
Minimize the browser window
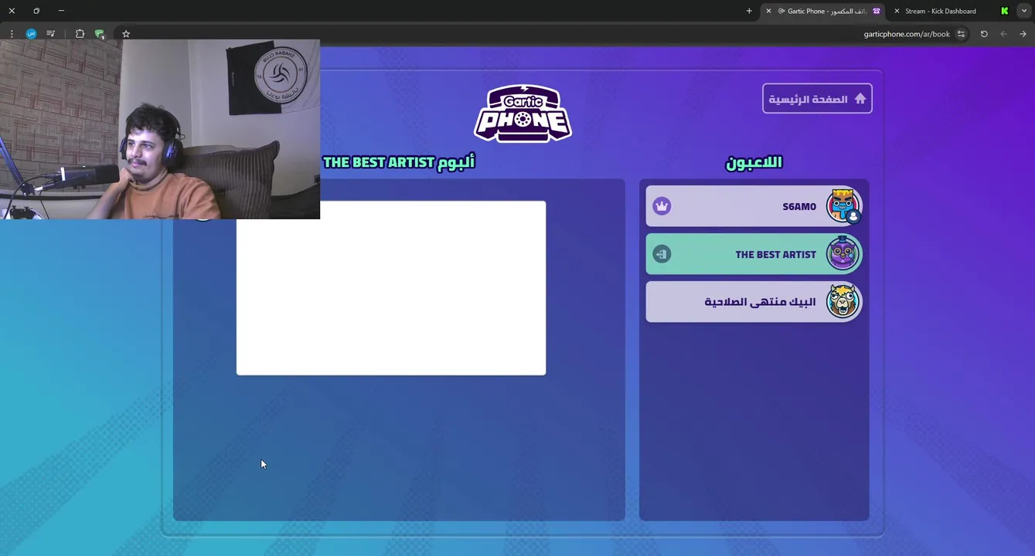pos(61,11)
